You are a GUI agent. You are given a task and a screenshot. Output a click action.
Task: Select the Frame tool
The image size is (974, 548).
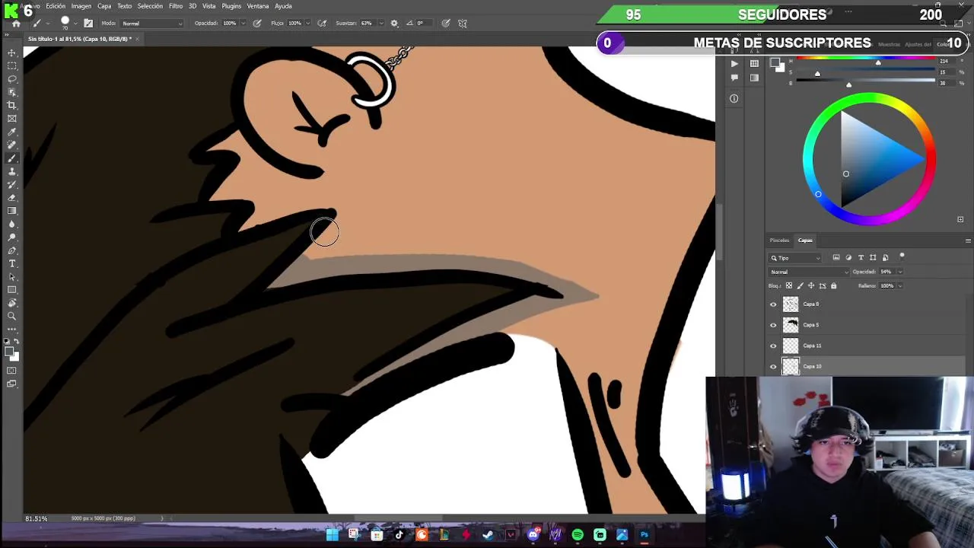(x=12, y=119)
